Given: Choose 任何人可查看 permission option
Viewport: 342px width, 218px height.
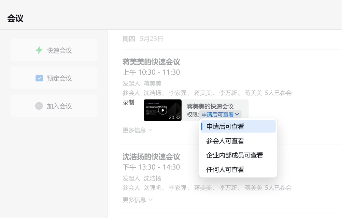Looking at the screenshot, I should (225, 170).
